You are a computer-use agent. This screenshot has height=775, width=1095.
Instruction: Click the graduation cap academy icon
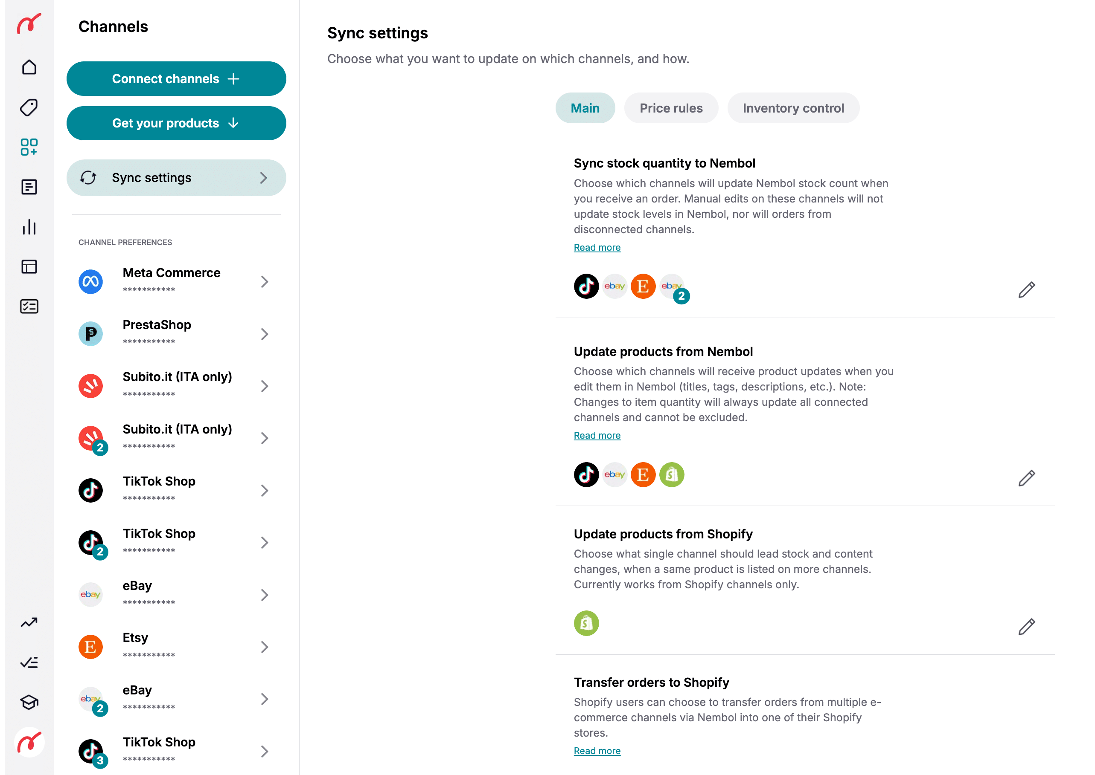pyautogui.click(x=29, y=702)
